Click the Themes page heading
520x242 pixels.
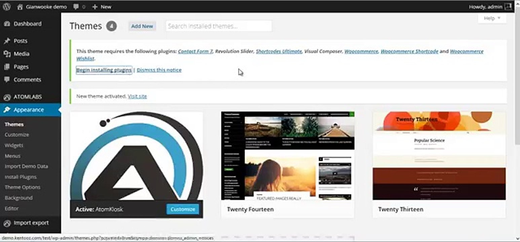(86, 26)
